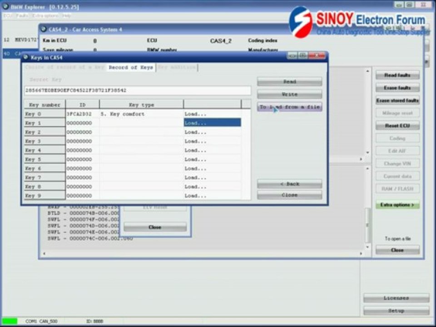Open the Choice of record of a key tab
Screen dimensions: 436x327
(64, 67)
